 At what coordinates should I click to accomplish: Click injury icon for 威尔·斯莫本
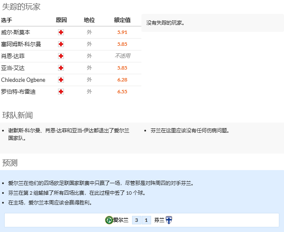click(x=61, y=32)
